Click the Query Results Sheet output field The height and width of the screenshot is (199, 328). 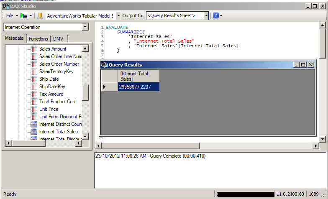(x=175, y=16)
